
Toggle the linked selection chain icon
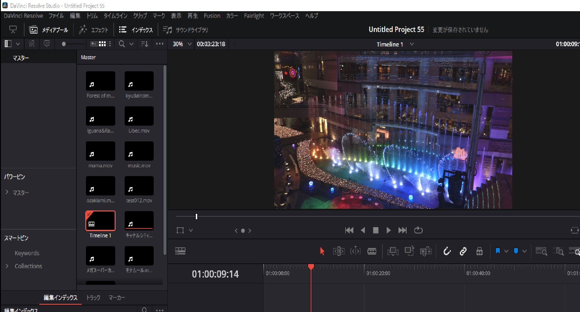point(463,251)
